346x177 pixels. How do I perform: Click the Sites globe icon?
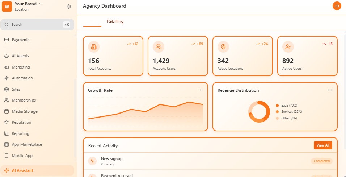click(x=7, y=89)
